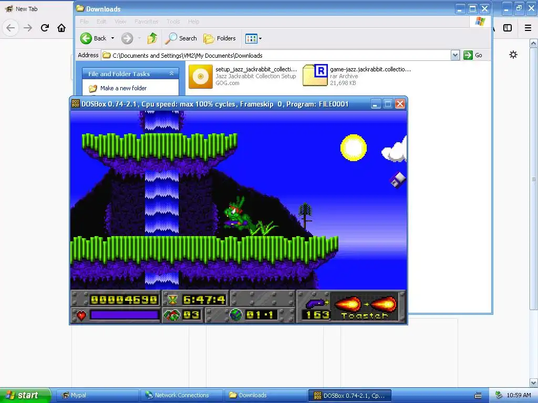Image resolution: width=538 pixels, height=403 pixels.
Task: Click the score counter 00004690
Action: [x=124, y=300]
